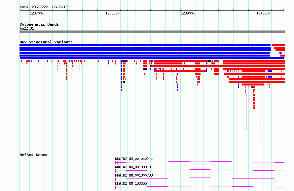Screen dimensions: 294x191
Task: Click the topmost long blue DGV variant bar
Action: click(145, 45)
